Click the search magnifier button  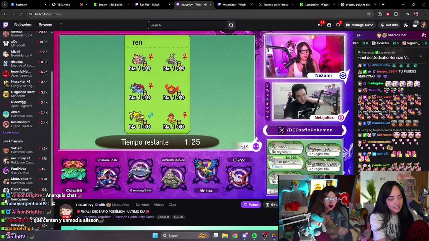231,25
